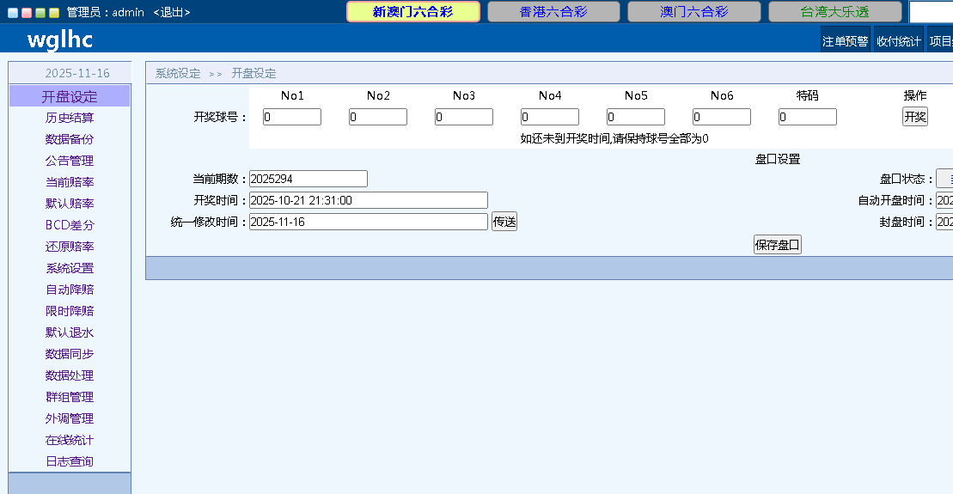Screen dimensions: 953x494
Task: Click the 当前期数 input field
Action: pyautogui.click(x=308, y=179)
